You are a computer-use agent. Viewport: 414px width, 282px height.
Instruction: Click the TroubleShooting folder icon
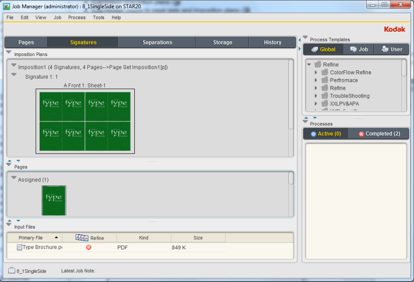325,96
